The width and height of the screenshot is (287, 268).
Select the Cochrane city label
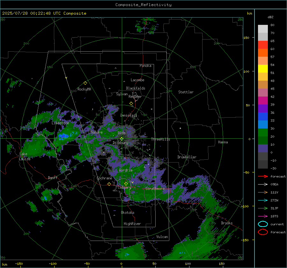104,178
